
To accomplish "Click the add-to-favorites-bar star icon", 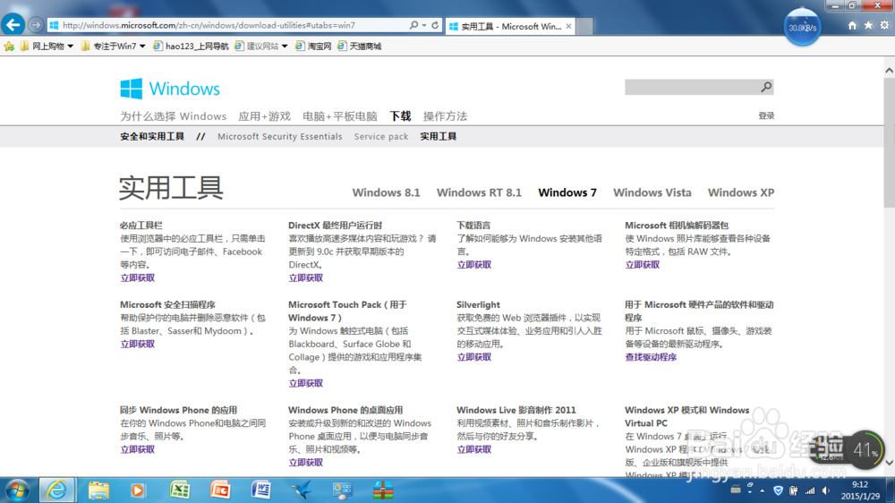I will [x=9, y=47].
